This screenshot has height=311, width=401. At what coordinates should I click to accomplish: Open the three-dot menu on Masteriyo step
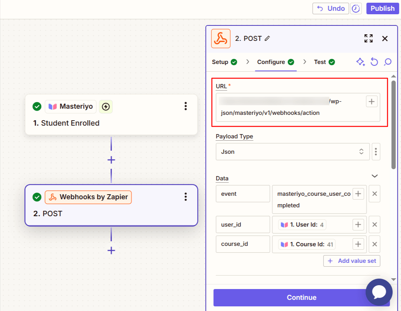[186, 106]
